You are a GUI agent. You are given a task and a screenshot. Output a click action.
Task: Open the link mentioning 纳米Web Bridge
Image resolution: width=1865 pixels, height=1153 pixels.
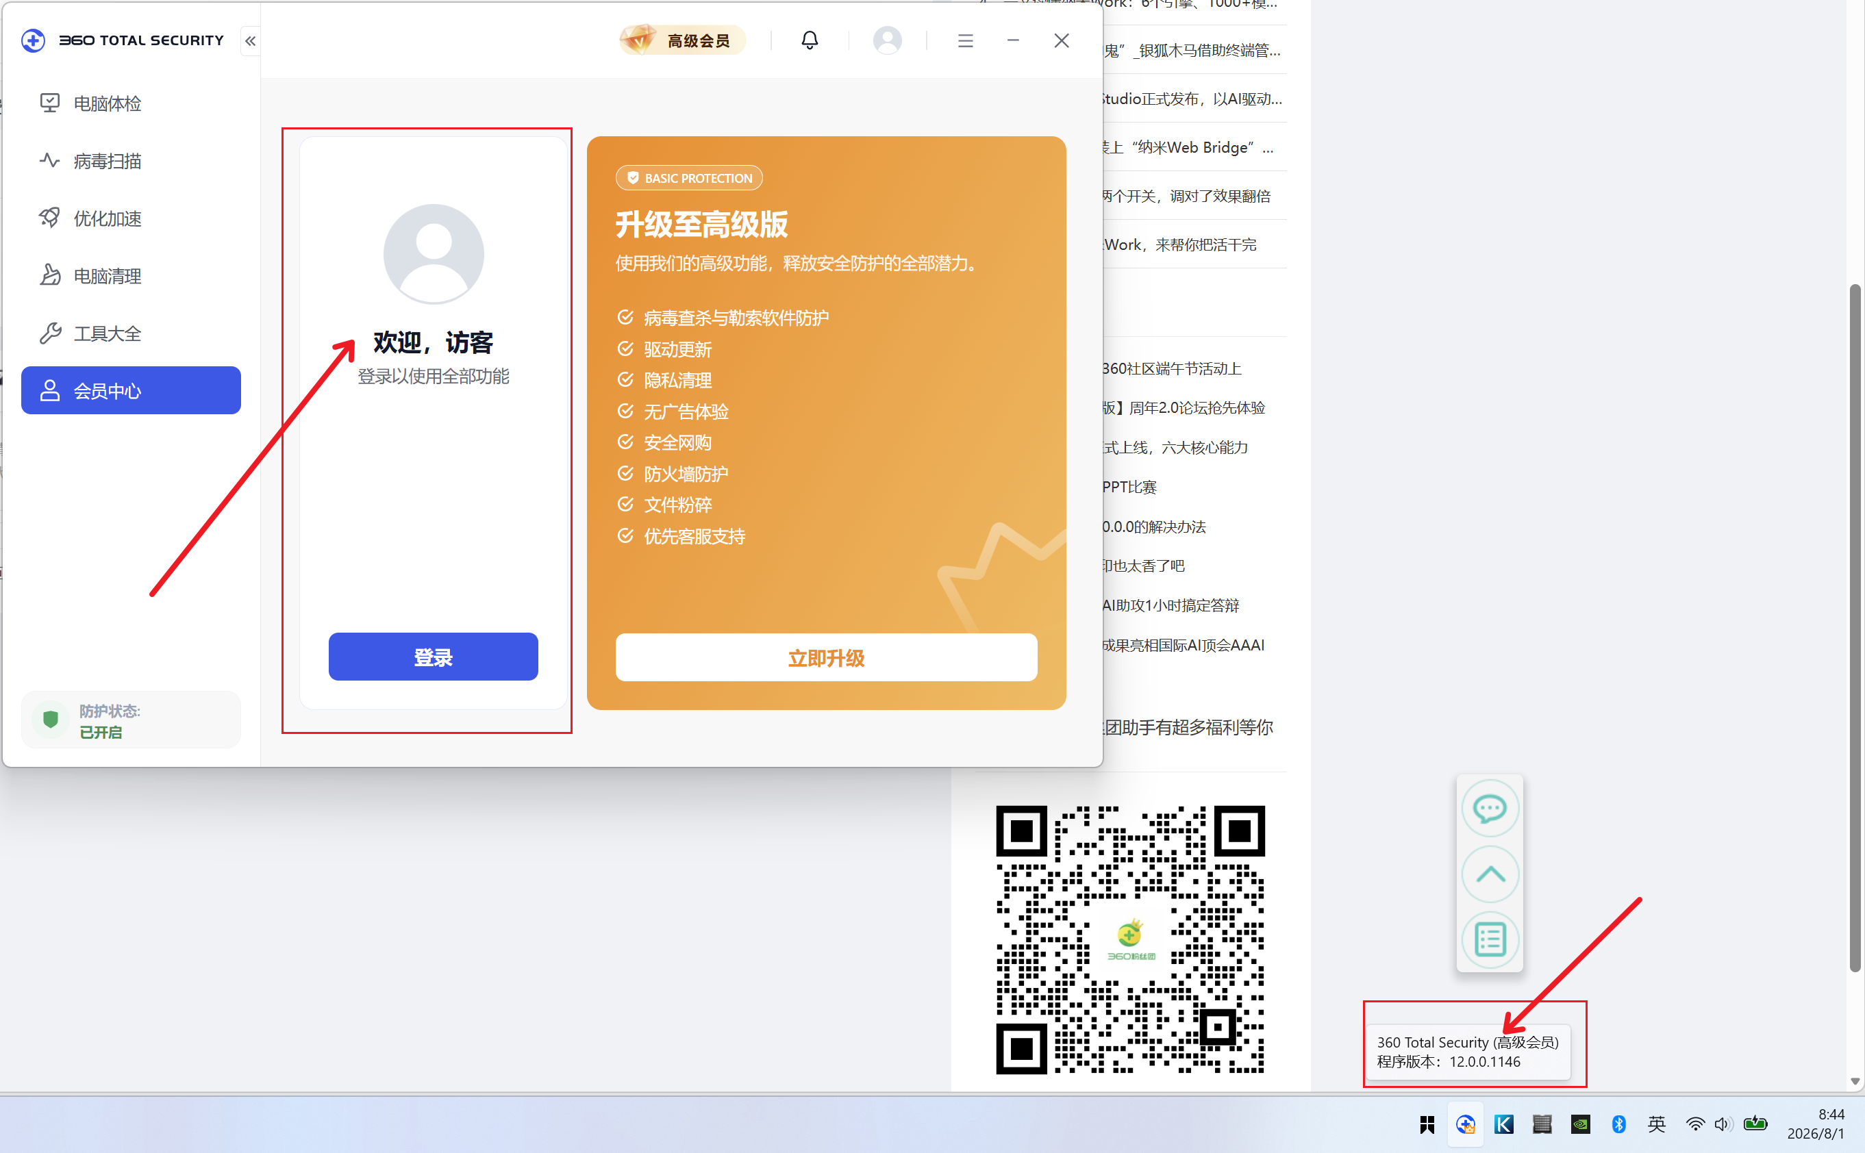(1187, 147)
